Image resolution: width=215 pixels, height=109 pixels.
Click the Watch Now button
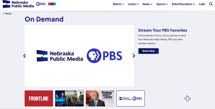148,51
